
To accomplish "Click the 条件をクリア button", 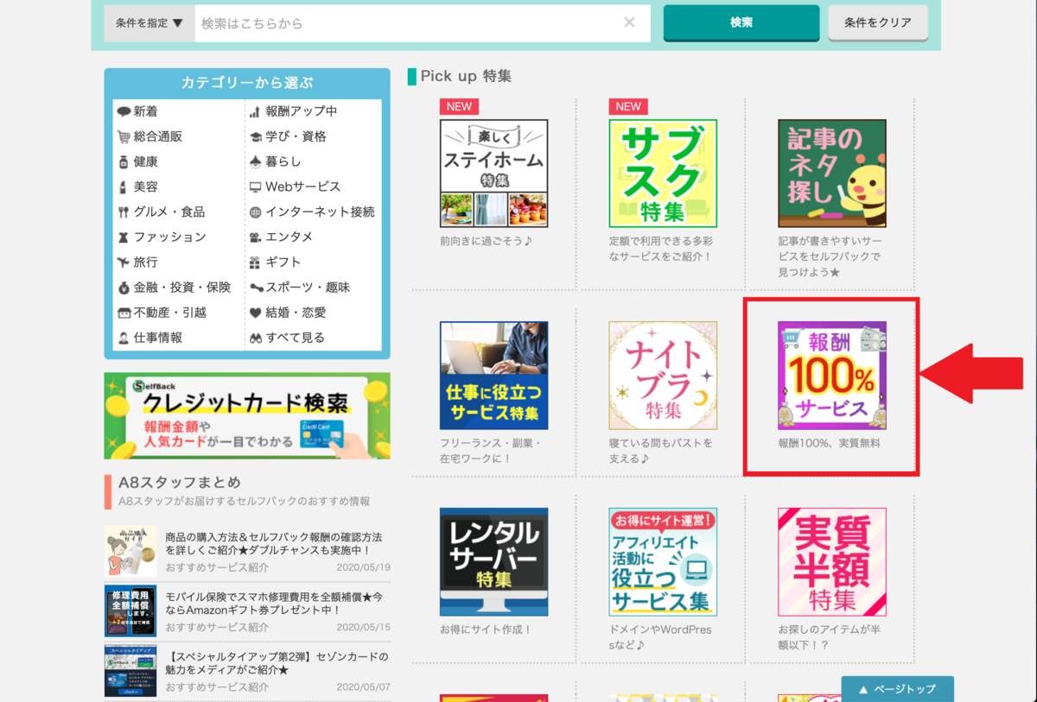I will pyautogui.click(x=878, y=22).
